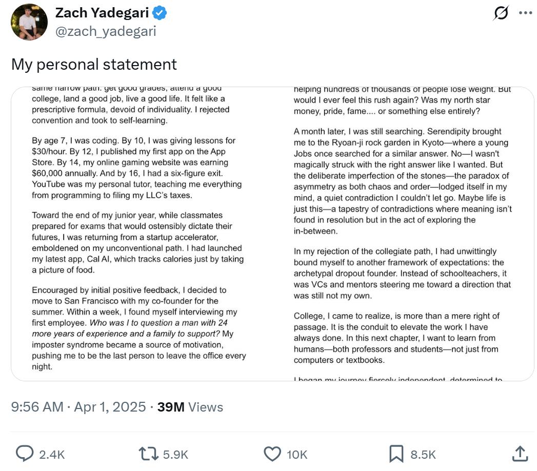Click the blue verified badge
This screenshot has height=471, width=537.
click(159, 13)
